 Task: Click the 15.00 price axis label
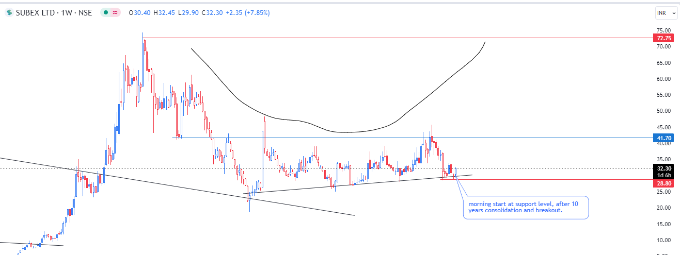click(x=663, y=224)
